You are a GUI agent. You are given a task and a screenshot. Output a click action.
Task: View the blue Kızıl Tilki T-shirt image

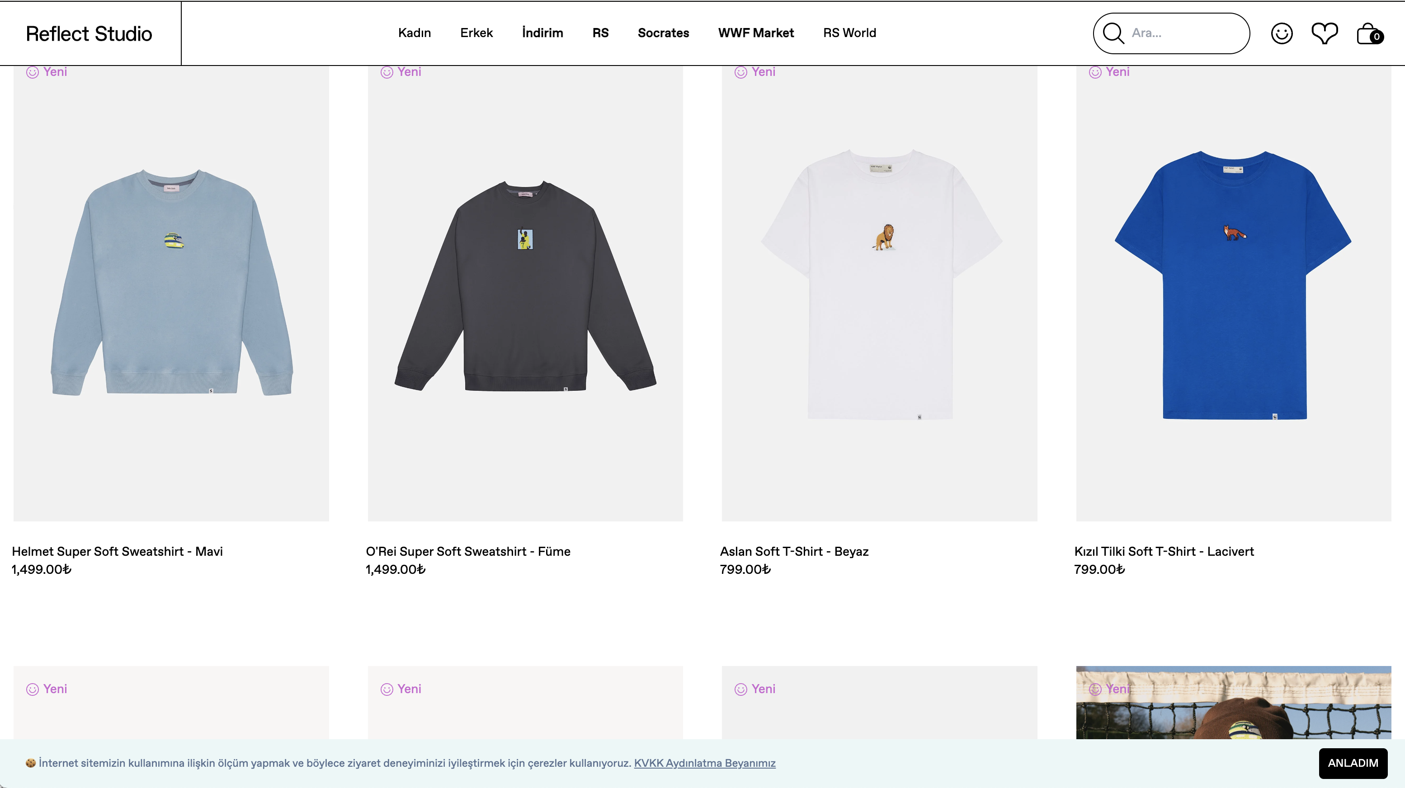[x=1233, y=289]
